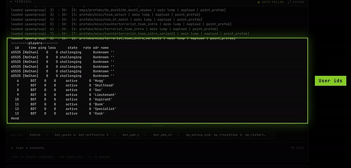Select the bot name 'Lieutenant'
The width and height of the screenshot is (351, 168).
click(x=105, y=95)
